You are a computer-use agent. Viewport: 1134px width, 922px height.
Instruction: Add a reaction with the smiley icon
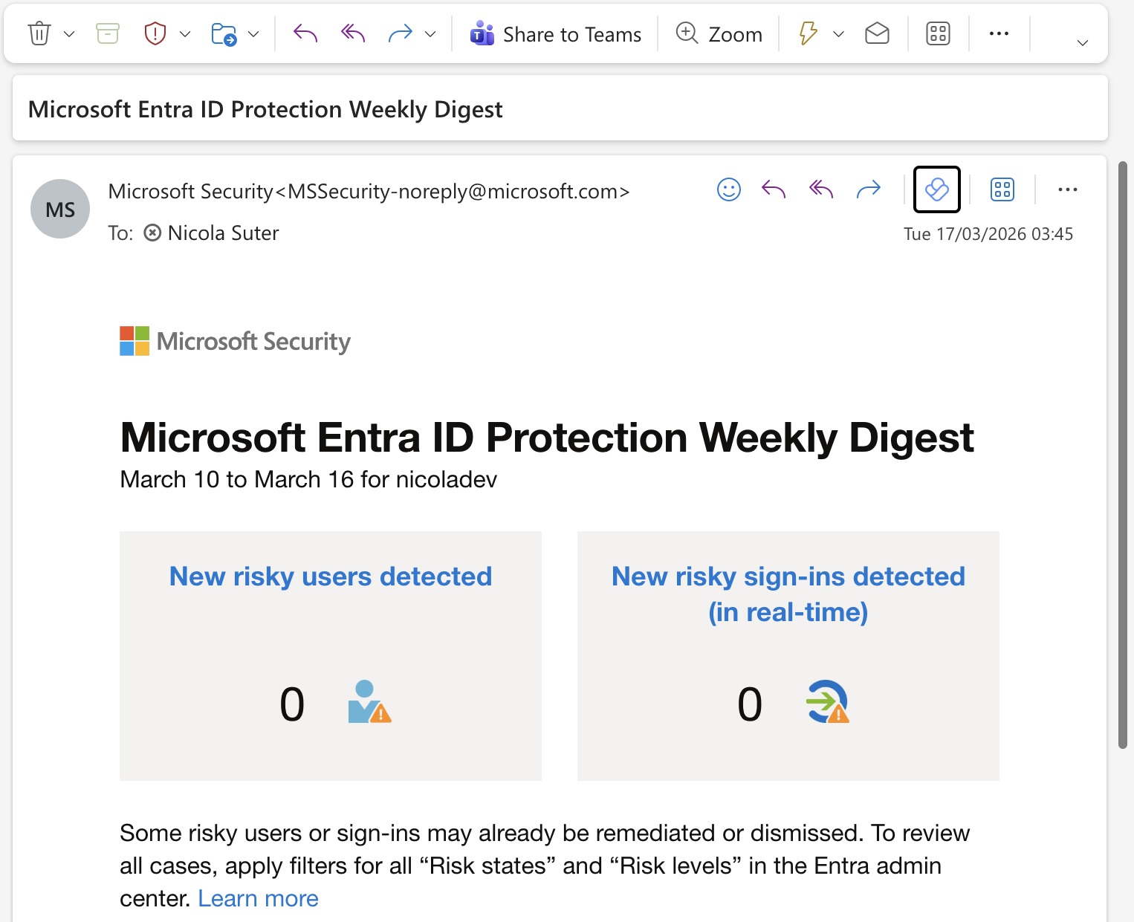(x=729, y=189)
